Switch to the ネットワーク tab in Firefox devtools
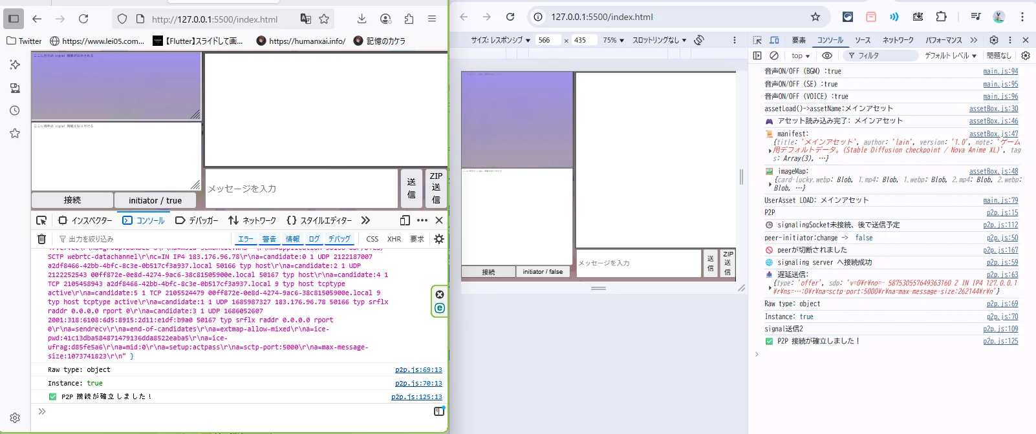1036x434 pixels. pos(252,220)
